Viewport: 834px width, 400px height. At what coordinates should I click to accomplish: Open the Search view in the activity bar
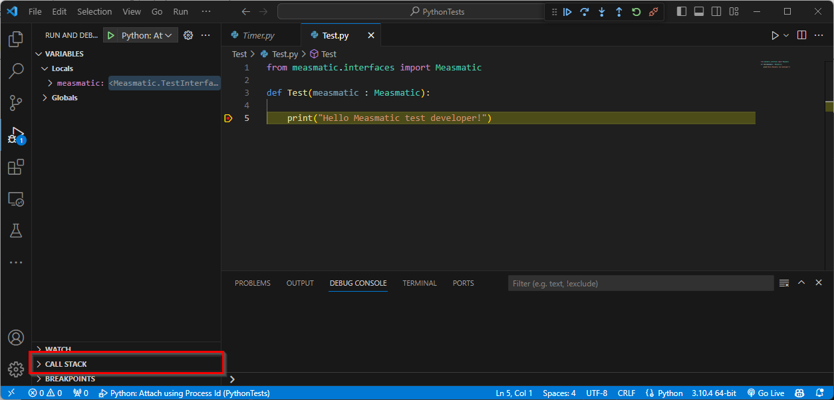[16, 71]
